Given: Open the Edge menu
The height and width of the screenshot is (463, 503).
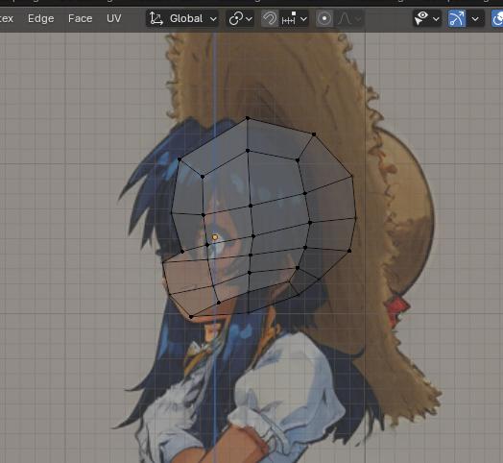Looking at the screenshot, I should click(x=40, y=18).
